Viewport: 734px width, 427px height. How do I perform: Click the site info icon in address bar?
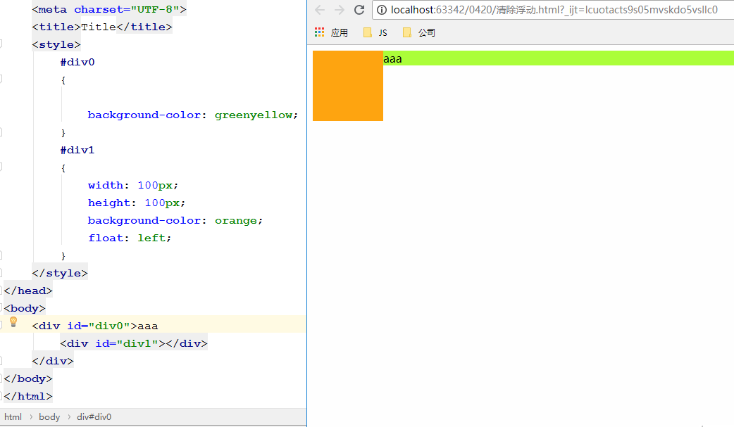pos(382,10)
